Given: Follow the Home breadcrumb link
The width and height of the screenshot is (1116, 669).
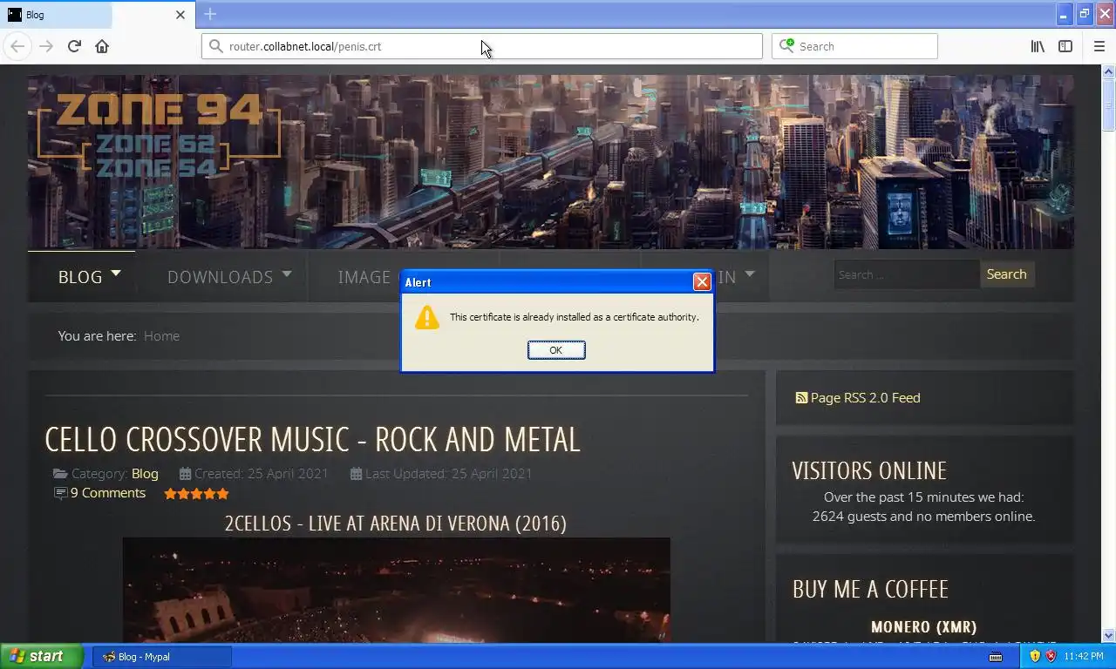Looking at the screenshot, I should point(161,336).
